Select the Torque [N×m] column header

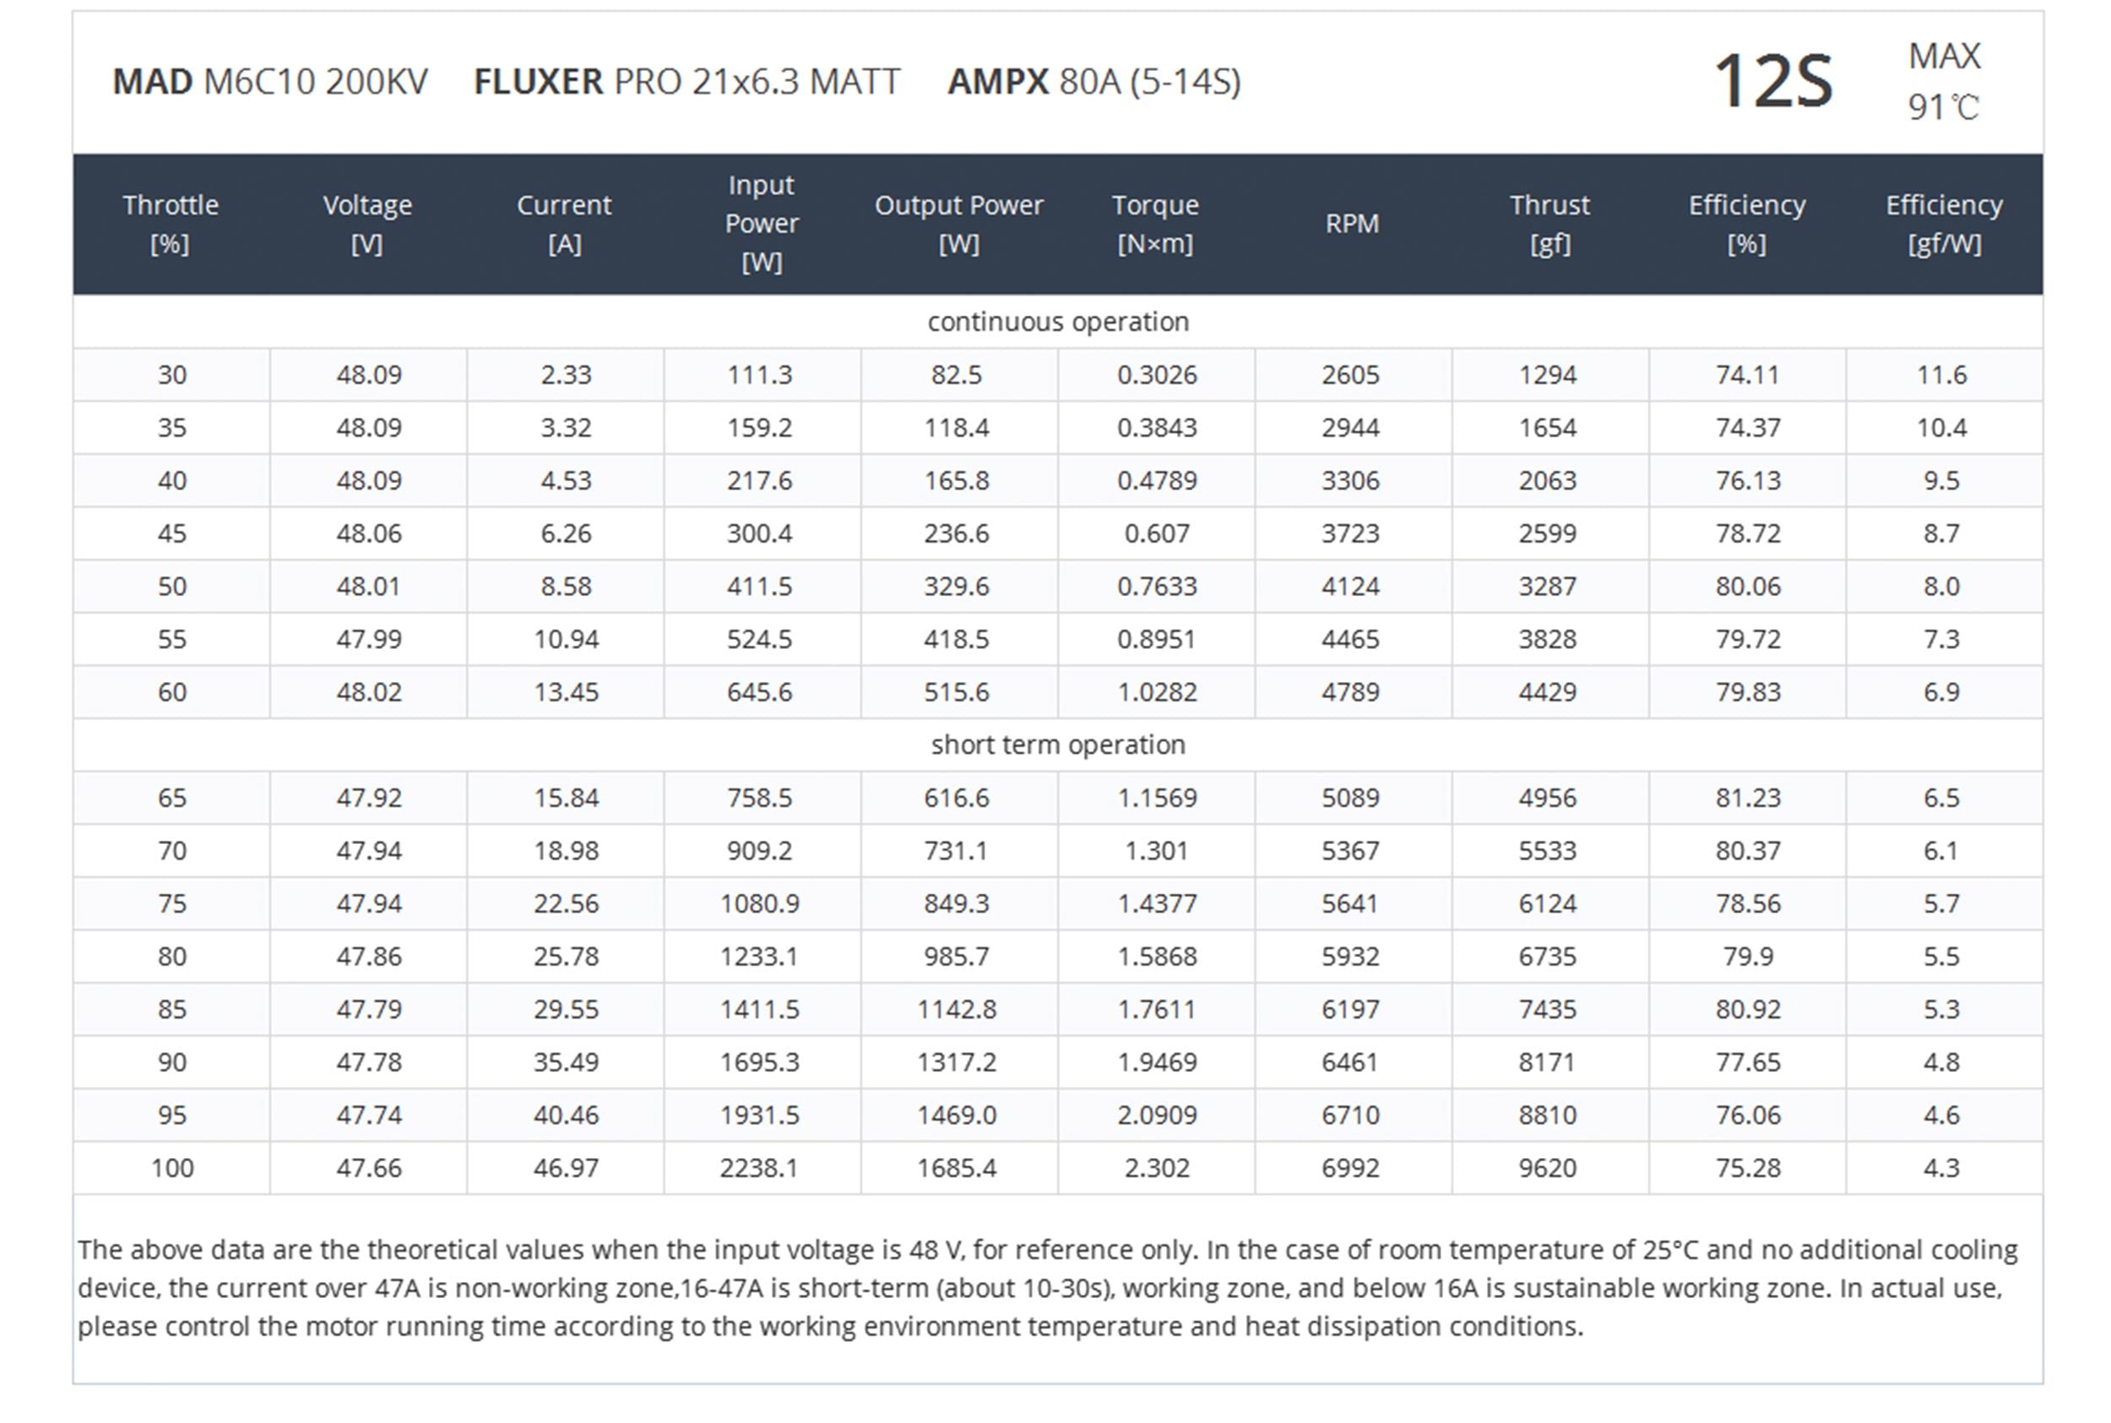click(x=1156, y=225)
